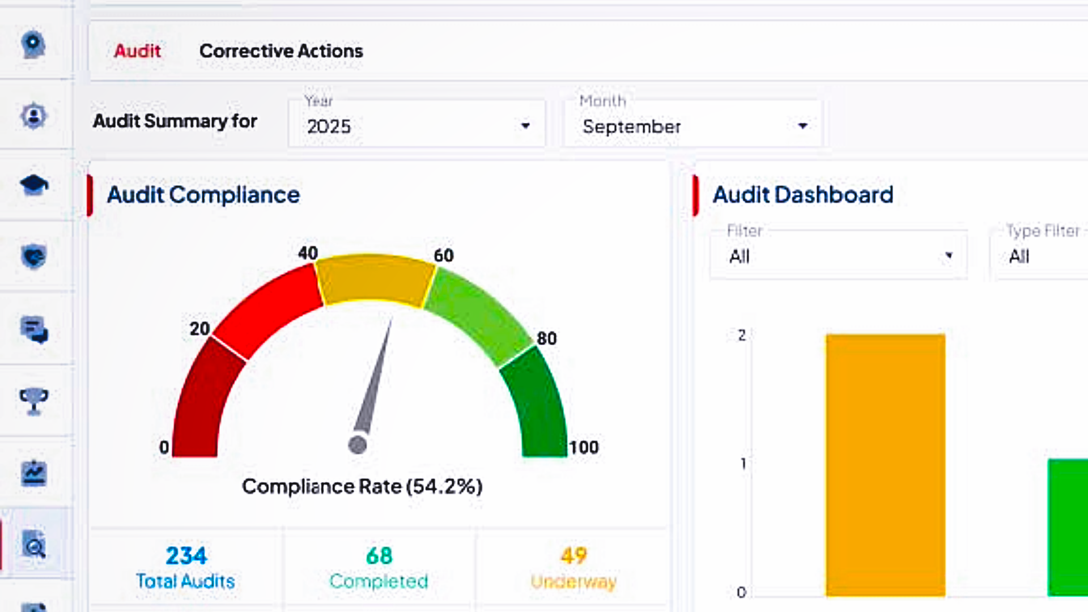
Task: Click the trophy sidebar icon
Action: coord(33,401)
